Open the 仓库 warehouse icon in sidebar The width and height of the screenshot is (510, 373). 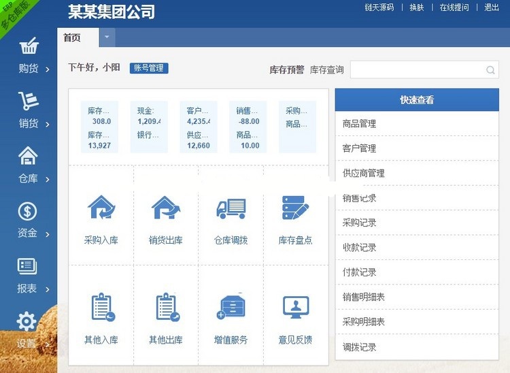click(28, 155)
